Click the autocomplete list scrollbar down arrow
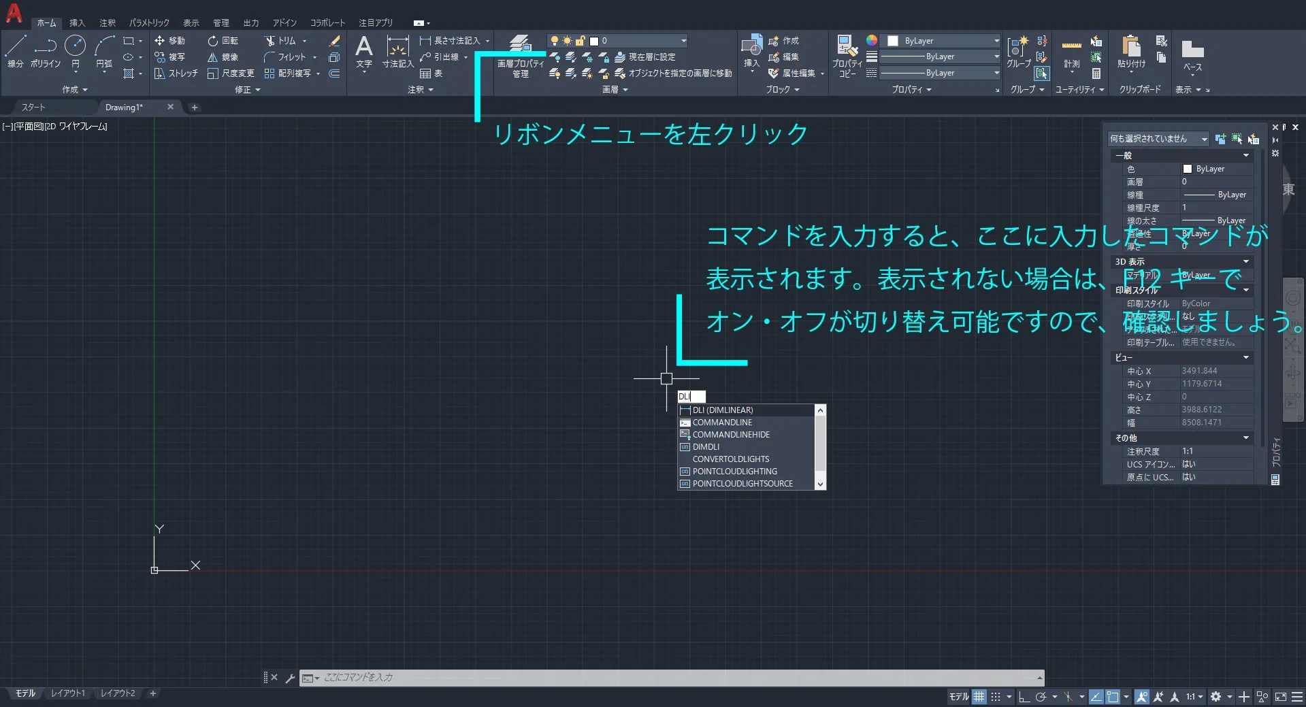Image resolution: width=1306 pixels, height=707 pixels. click(820, 484)
